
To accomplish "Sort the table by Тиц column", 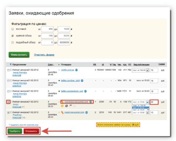I will coord(114,64).
